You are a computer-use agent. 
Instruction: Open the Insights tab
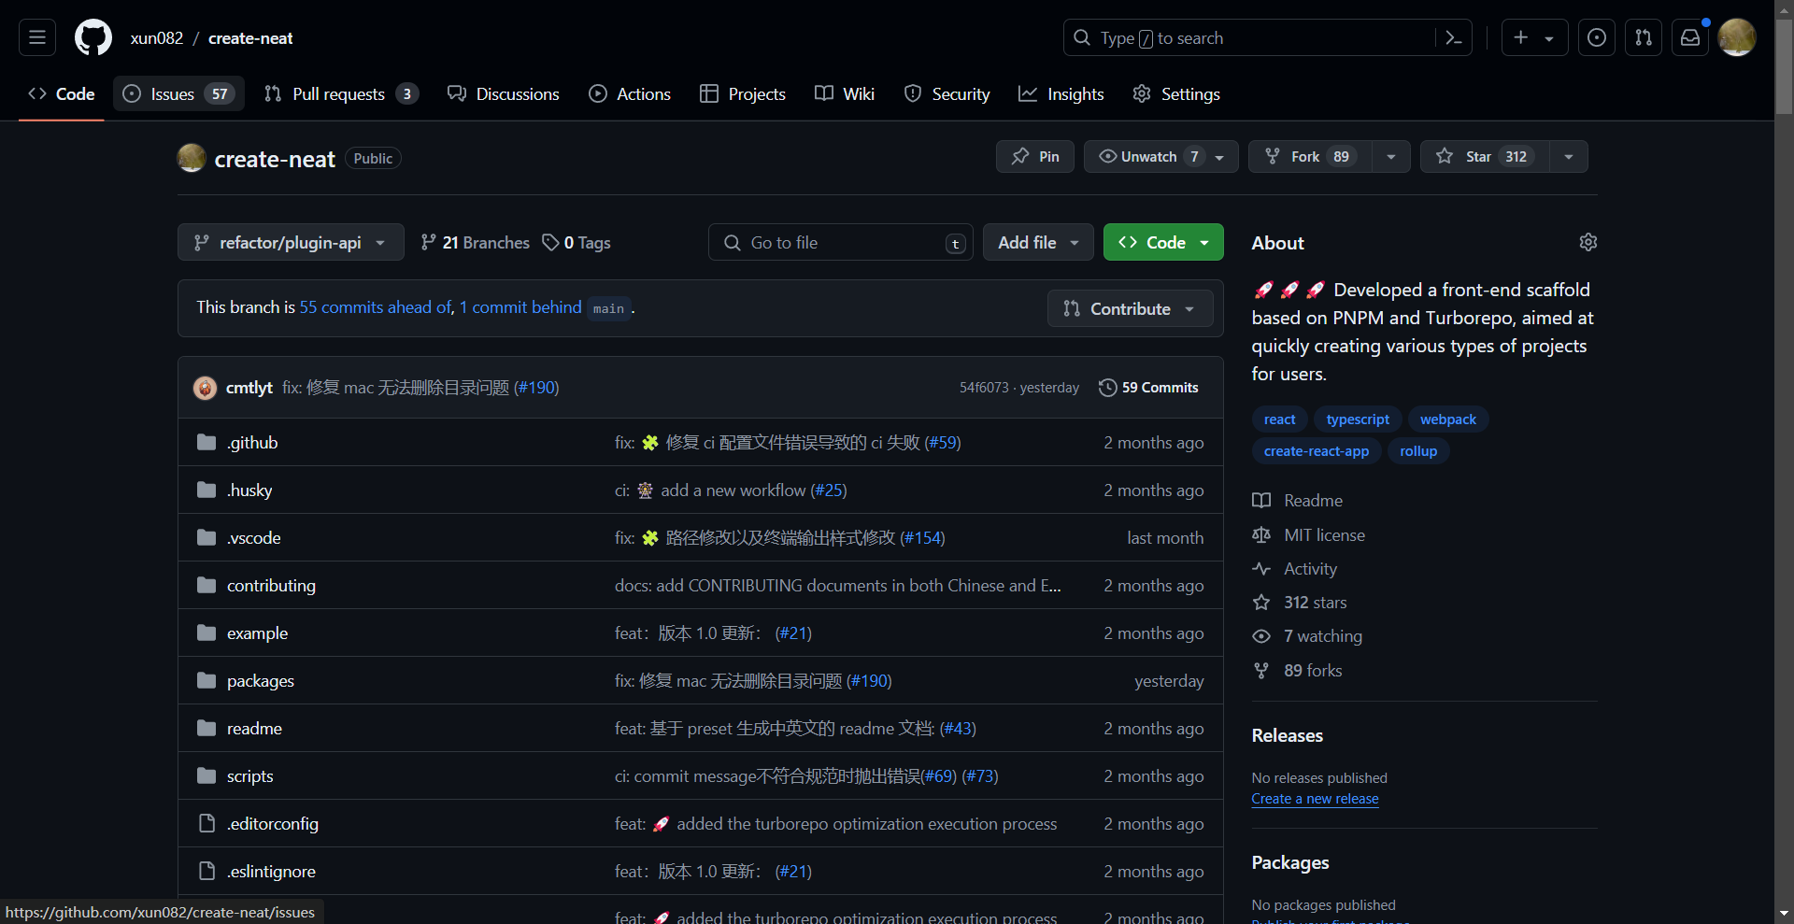click(x=1061, y=93)
